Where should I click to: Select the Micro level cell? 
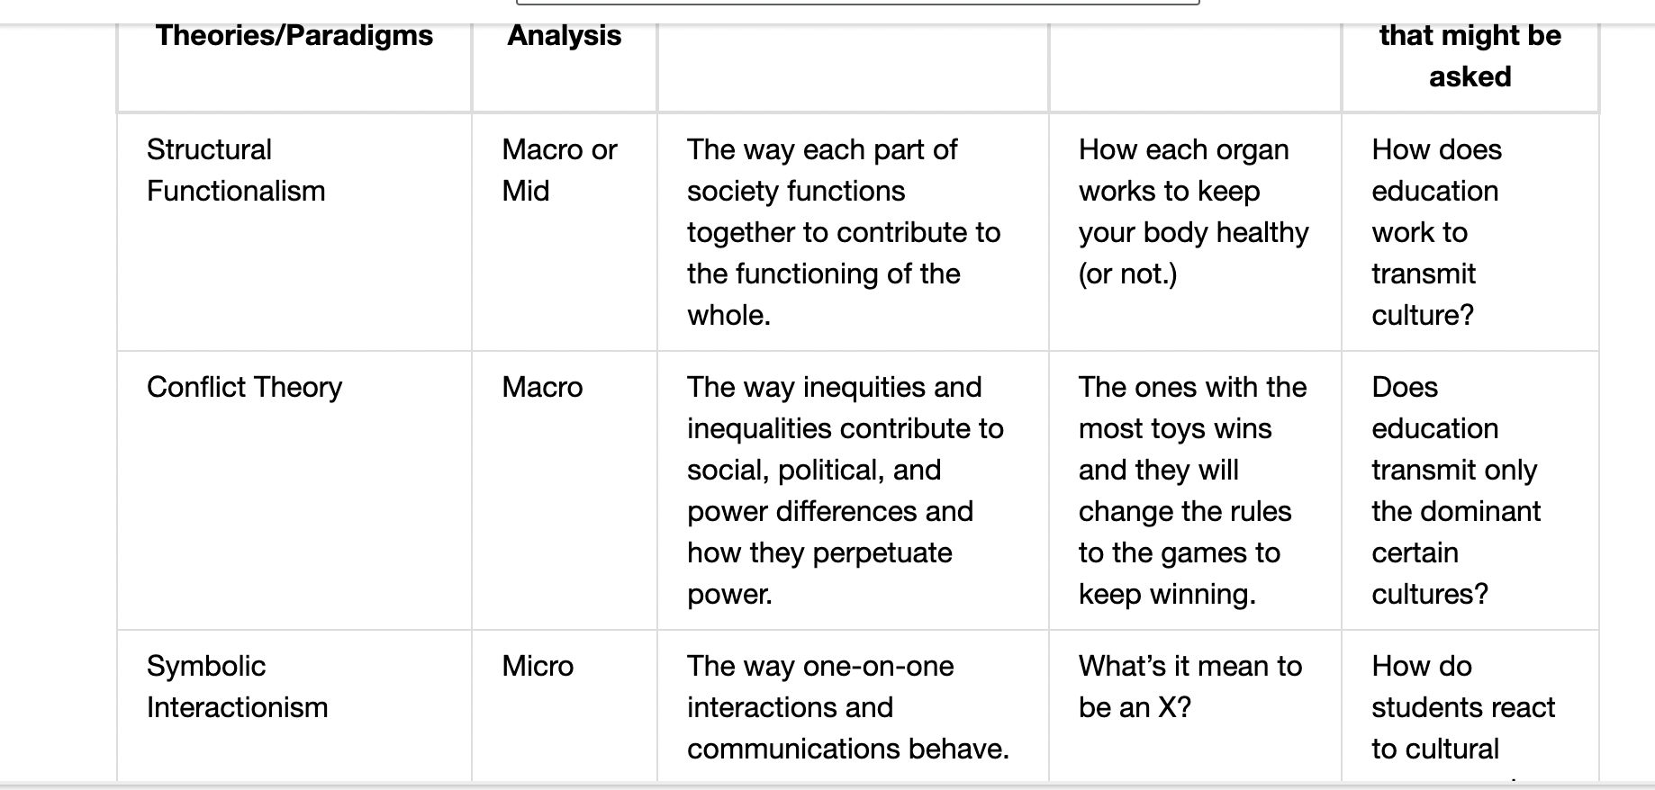pyautogui.click(x=565, y=706)
